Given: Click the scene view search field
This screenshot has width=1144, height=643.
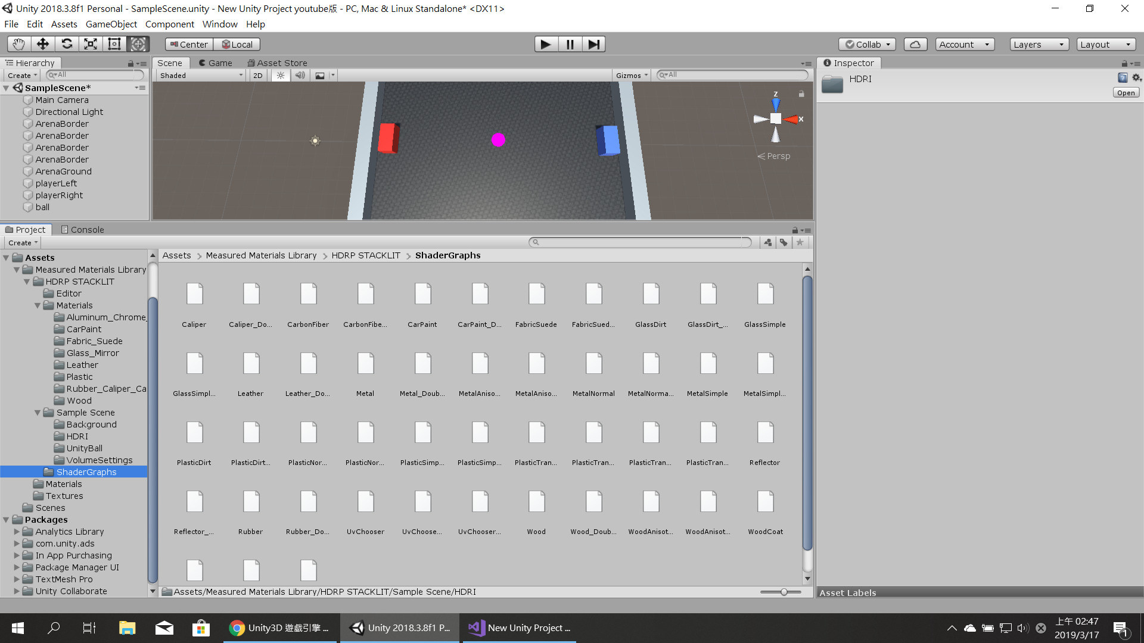Looking at the screenshot, I should 732,75.
